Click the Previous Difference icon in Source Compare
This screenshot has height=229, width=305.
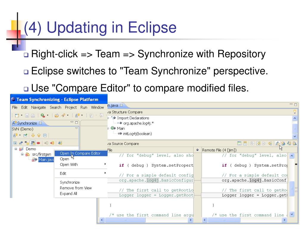click(x=284, y=143)
